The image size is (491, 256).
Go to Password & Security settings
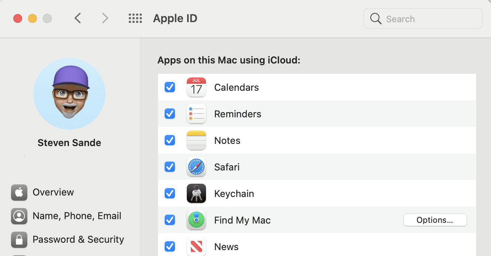point(78,239)
